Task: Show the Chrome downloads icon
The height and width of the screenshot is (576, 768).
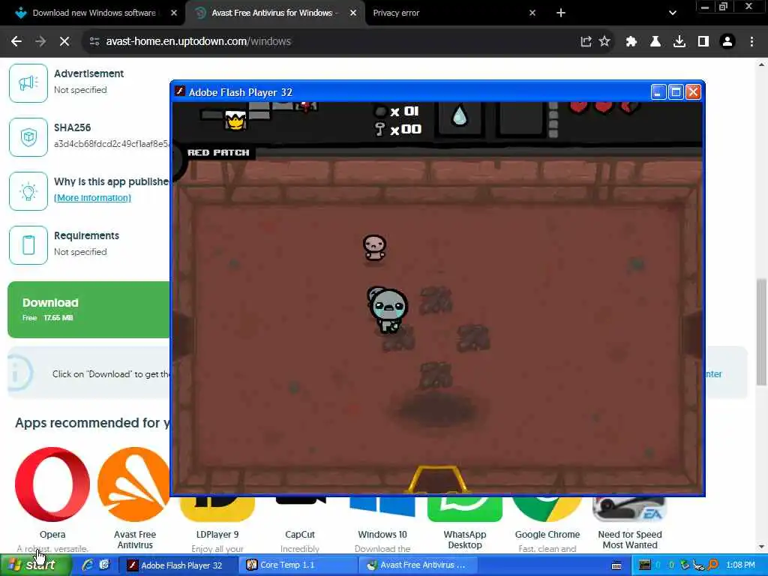Action: (x=679, y=42)
